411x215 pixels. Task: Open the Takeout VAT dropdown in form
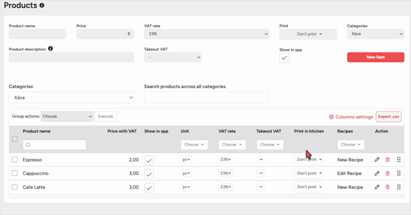(173, 57)
